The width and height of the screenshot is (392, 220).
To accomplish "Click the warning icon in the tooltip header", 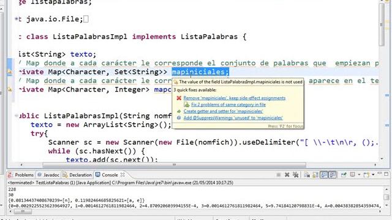I will tap(176, 82).
